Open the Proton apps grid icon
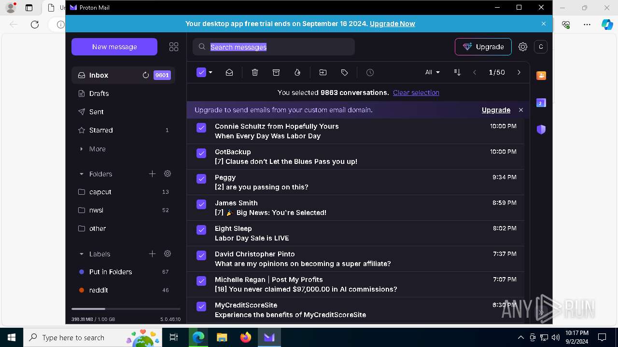This screenshot has height=347, width=618. (174, 47)
